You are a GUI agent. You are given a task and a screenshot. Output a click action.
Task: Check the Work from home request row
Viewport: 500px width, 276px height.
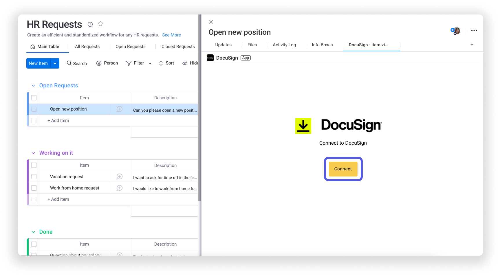coord(34,188)
